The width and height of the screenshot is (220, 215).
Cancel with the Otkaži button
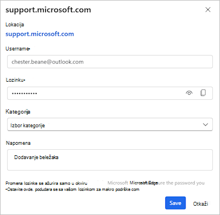click(x=201, y=203)
